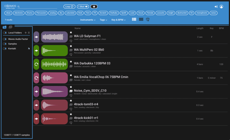This screenshot has width=230, height=140.
Task: Switch to large list view icon
Action: (x=134, y=19)
